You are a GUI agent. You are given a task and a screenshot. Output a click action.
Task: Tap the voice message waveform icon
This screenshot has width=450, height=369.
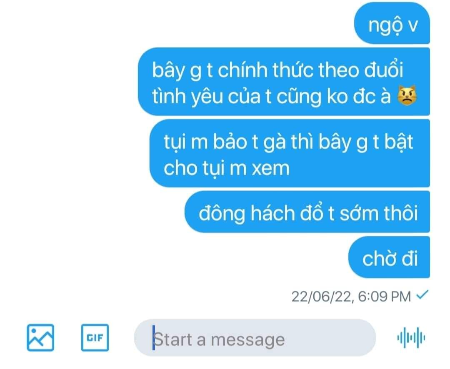pos(411,337)
